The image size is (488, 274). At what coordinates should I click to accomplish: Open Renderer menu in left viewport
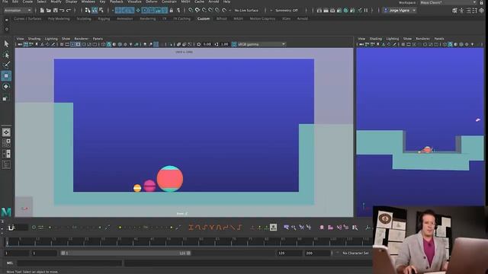coord(82,39)
